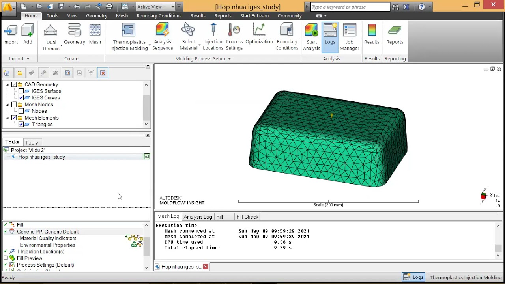Click Start Analysis
The height and width of the screenshot is (284, 505).
coord(312,37)
